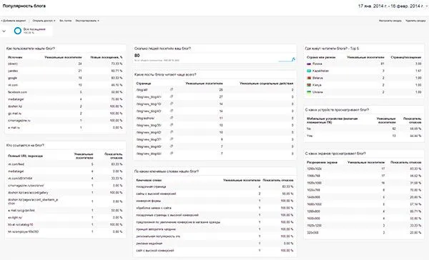Click 'Удалить сводку' delete dashboard link
Screen dimensions: 429x260
point(415,21)
